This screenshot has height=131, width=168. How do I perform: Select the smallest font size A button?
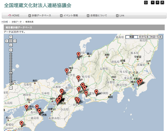click(153, 2)
